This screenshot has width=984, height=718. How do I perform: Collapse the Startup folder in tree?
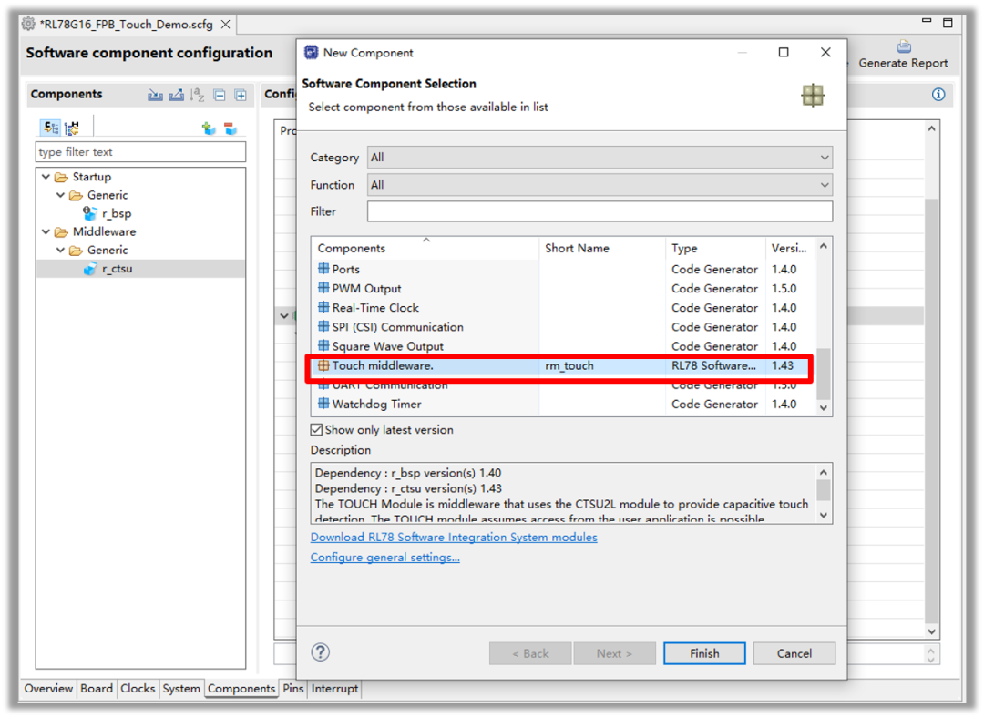coord(46,177)
